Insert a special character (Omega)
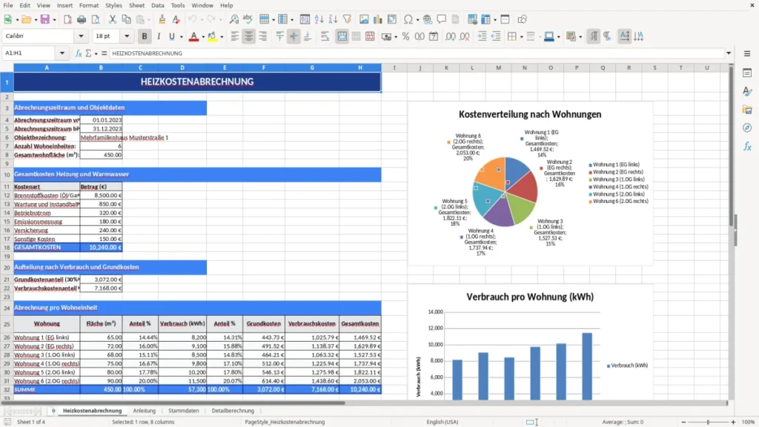This screenshot has height=427, width=759. point(408,19)
